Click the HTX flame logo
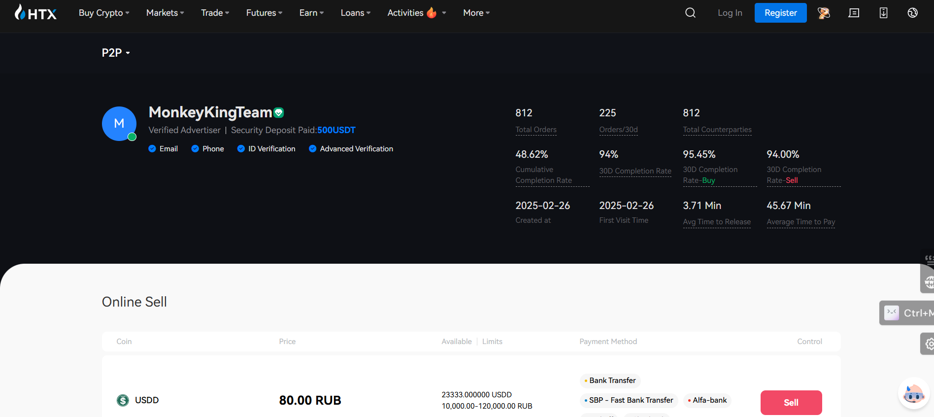The height and width of the screenshot is (417, 934). tap(35, 12)
